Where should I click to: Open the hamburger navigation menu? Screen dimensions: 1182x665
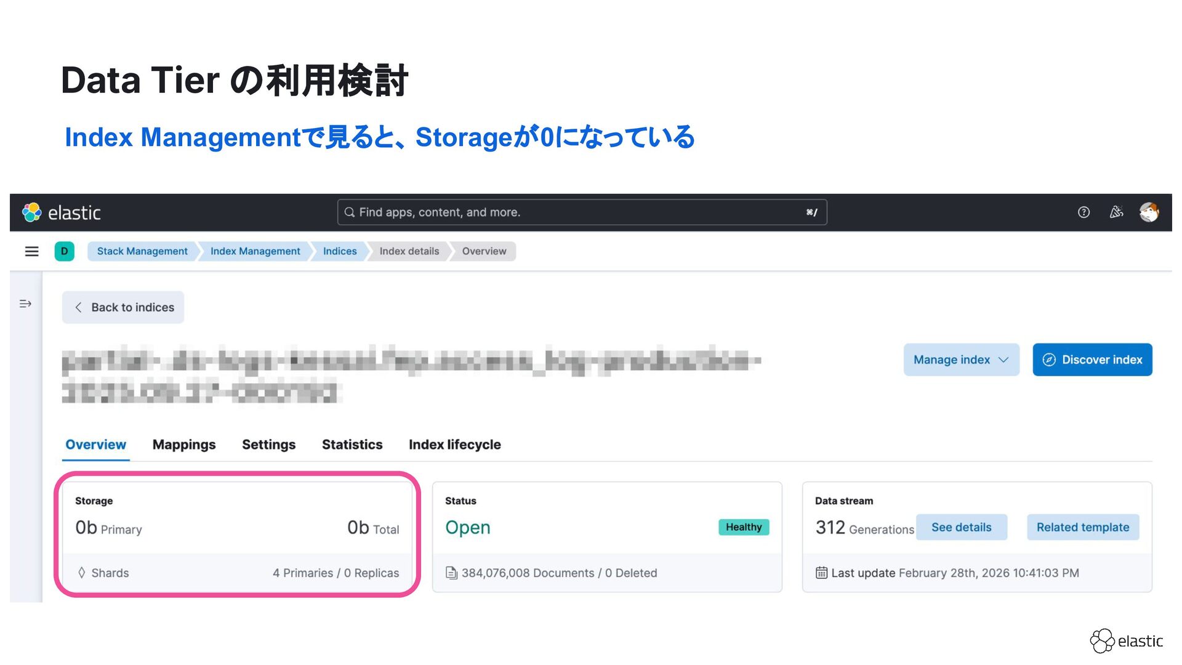(x=31, y=251)
